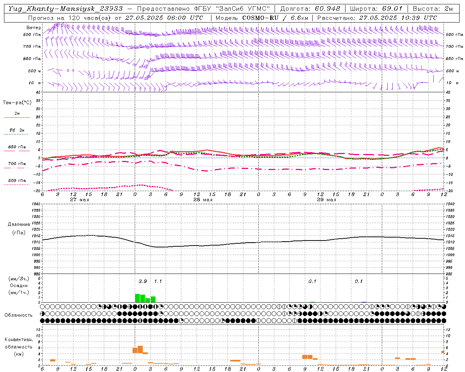The width and height of the screenshot is (465, 372).
Task: Select the Прогноз на 120 часа(ов) text
Action: pos(70,18)
